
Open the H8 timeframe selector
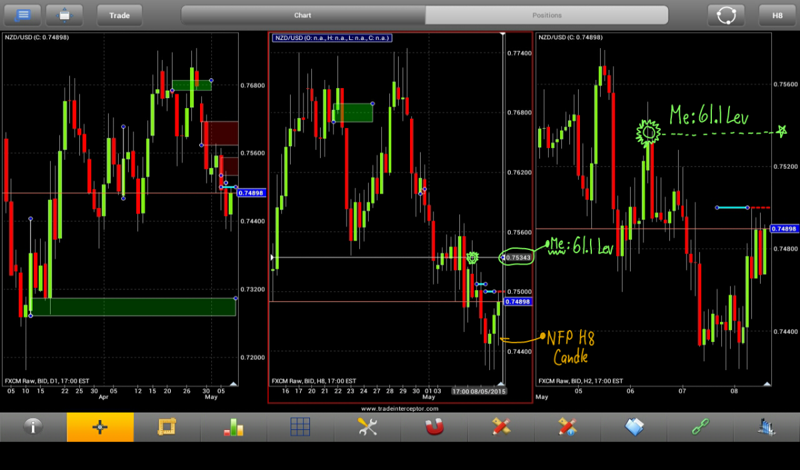[777, 15]
